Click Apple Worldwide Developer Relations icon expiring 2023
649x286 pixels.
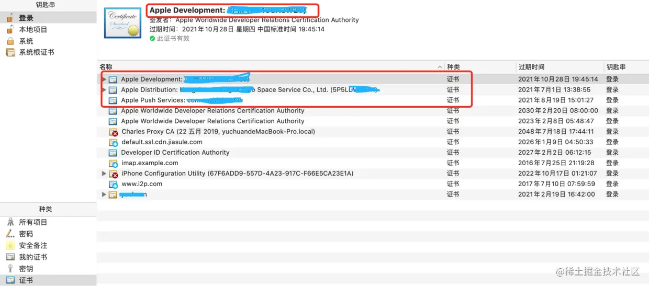coord(113,121)
